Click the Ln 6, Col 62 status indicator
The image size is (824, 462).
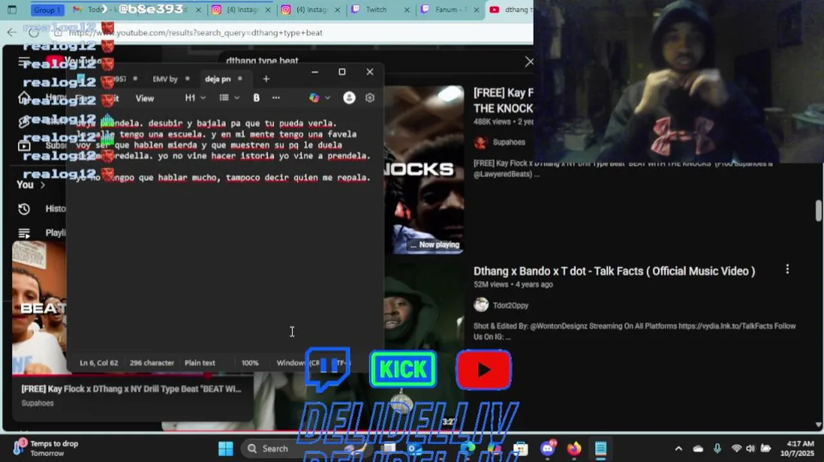tap(99, 363)
